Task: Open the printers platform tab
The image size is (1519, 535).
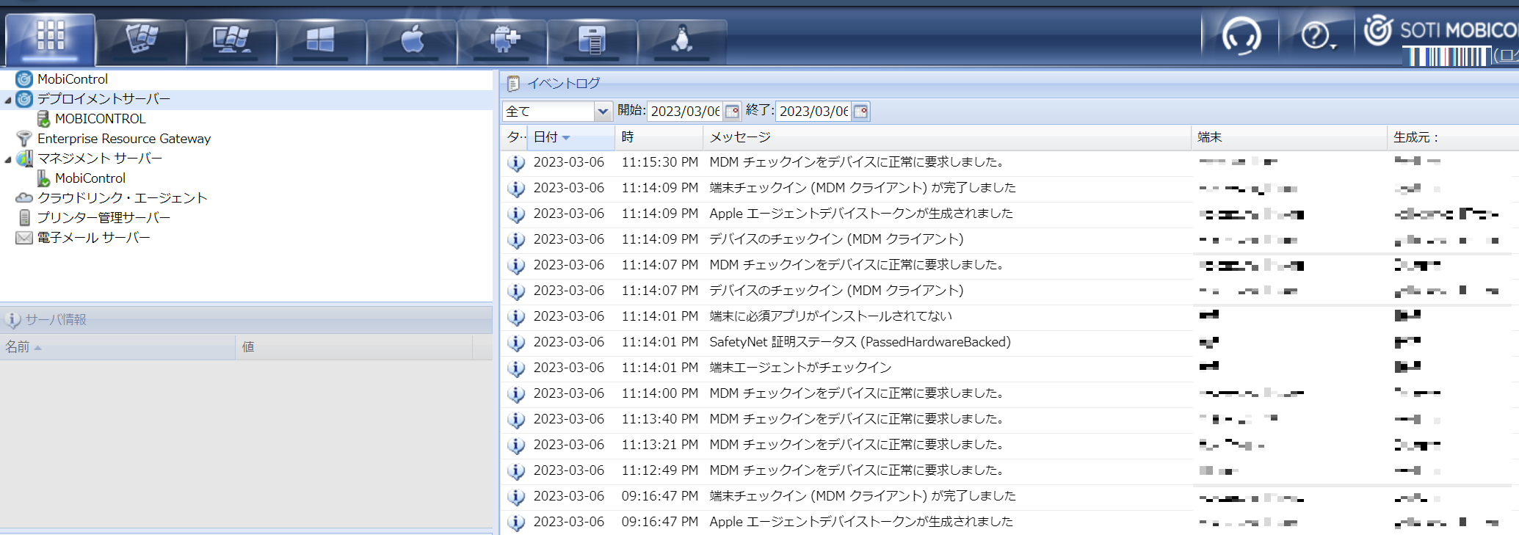Action: 592,41
